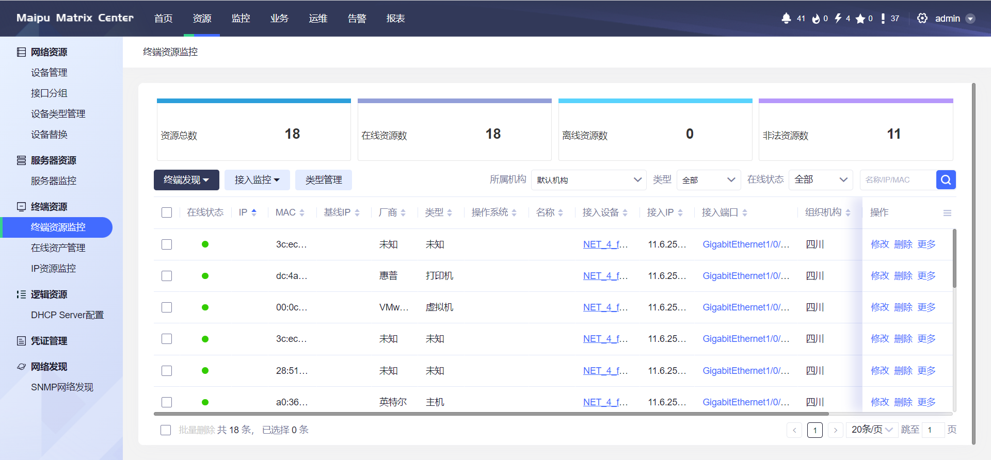The width and height of the screenshot is (991, 460).
Task: Open the 终端发现 dropdown button
Action: pyautogui.click(x=186, y=180)
